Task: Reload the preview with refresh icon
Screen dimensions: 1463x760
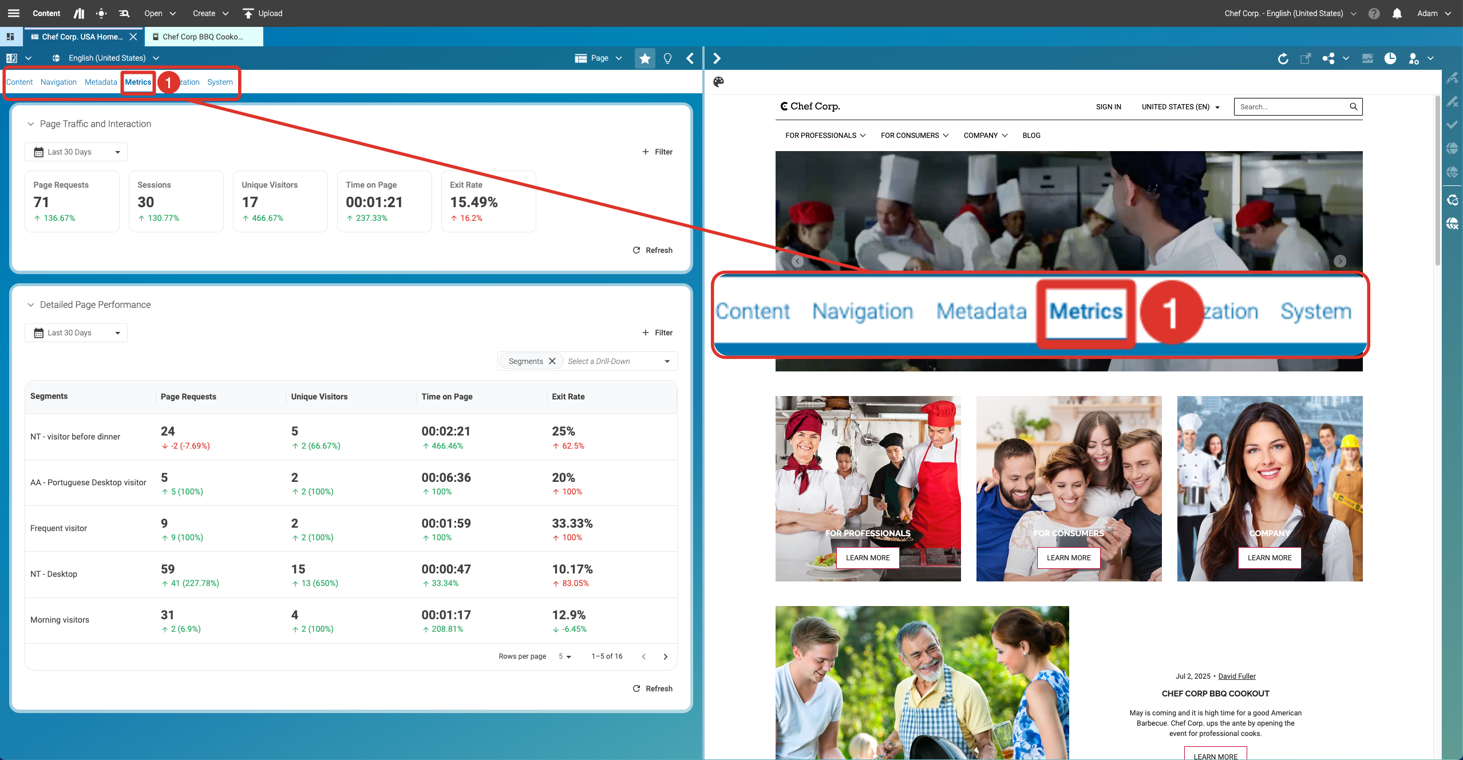Action: (x=1283, y=58)
